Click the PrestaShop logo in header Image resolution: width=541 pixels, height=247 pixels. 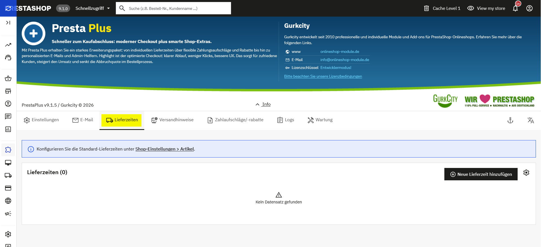coord(28,8)
